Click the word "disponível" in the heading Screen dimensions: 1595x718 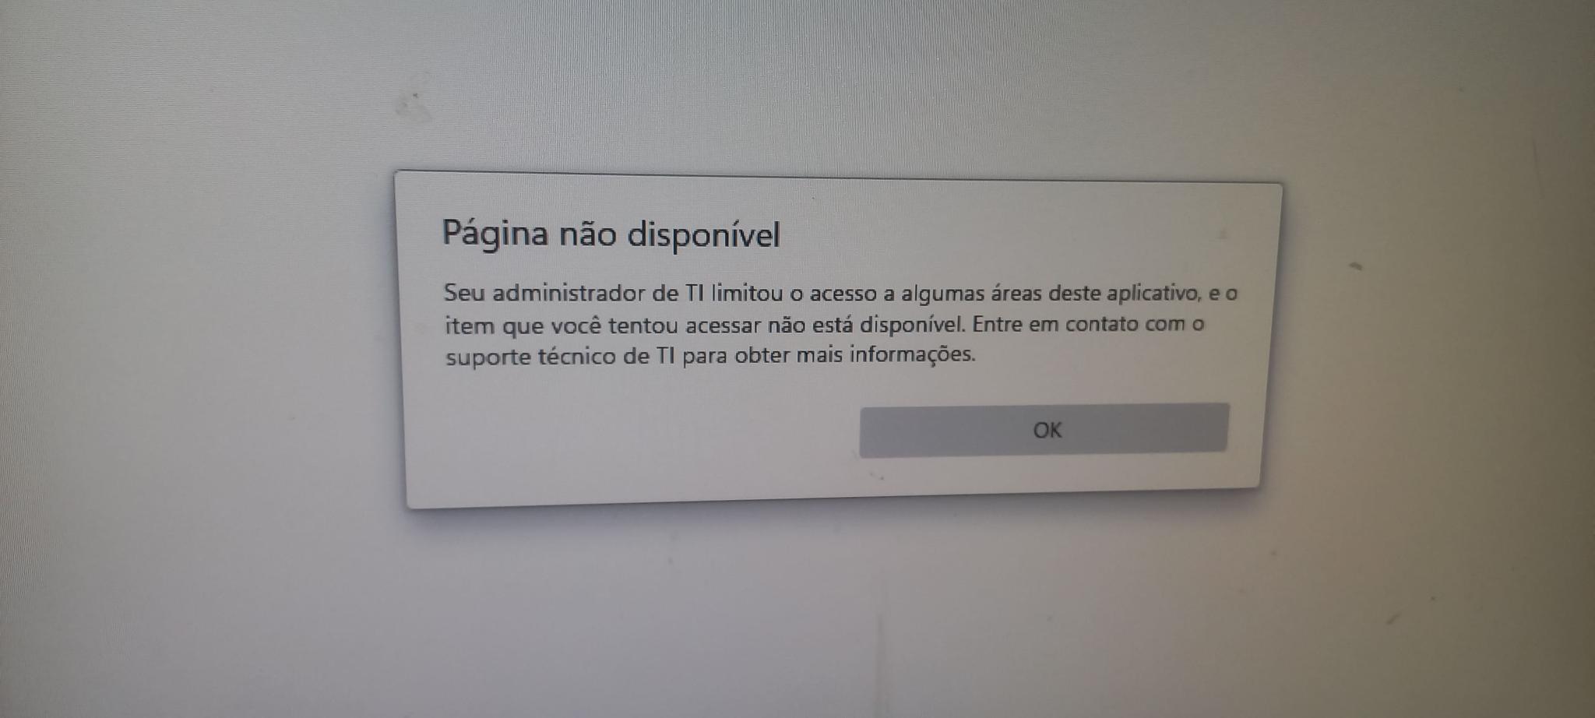[x=704, y=234]
